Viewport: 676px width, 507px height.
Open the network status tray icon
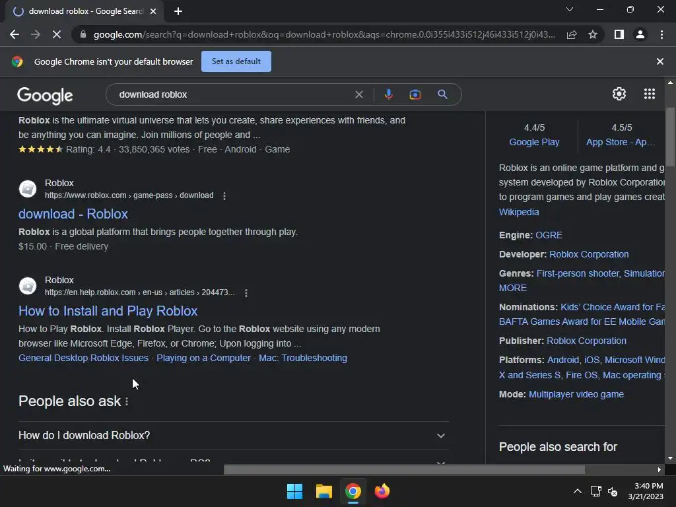pos(596,491)
